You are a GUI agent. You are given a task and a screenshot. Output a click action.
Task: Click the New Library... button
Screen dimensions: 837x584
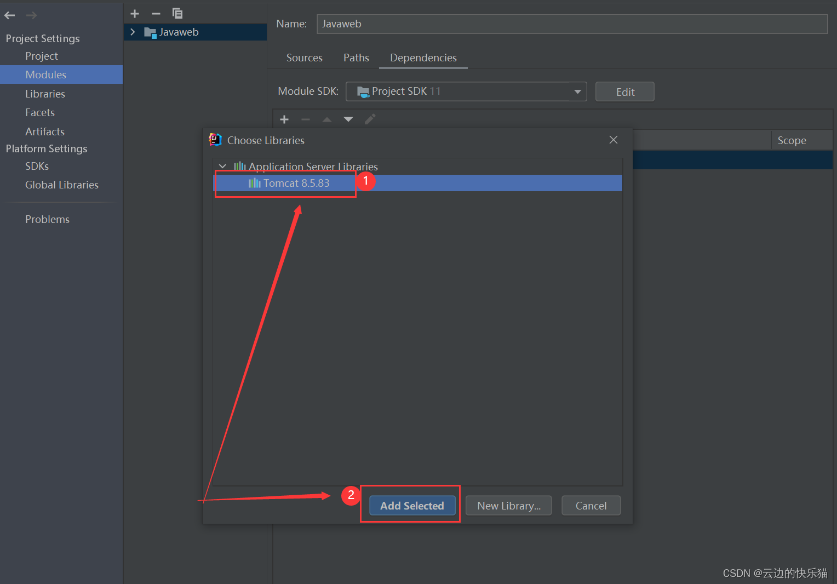coord(509,506)
